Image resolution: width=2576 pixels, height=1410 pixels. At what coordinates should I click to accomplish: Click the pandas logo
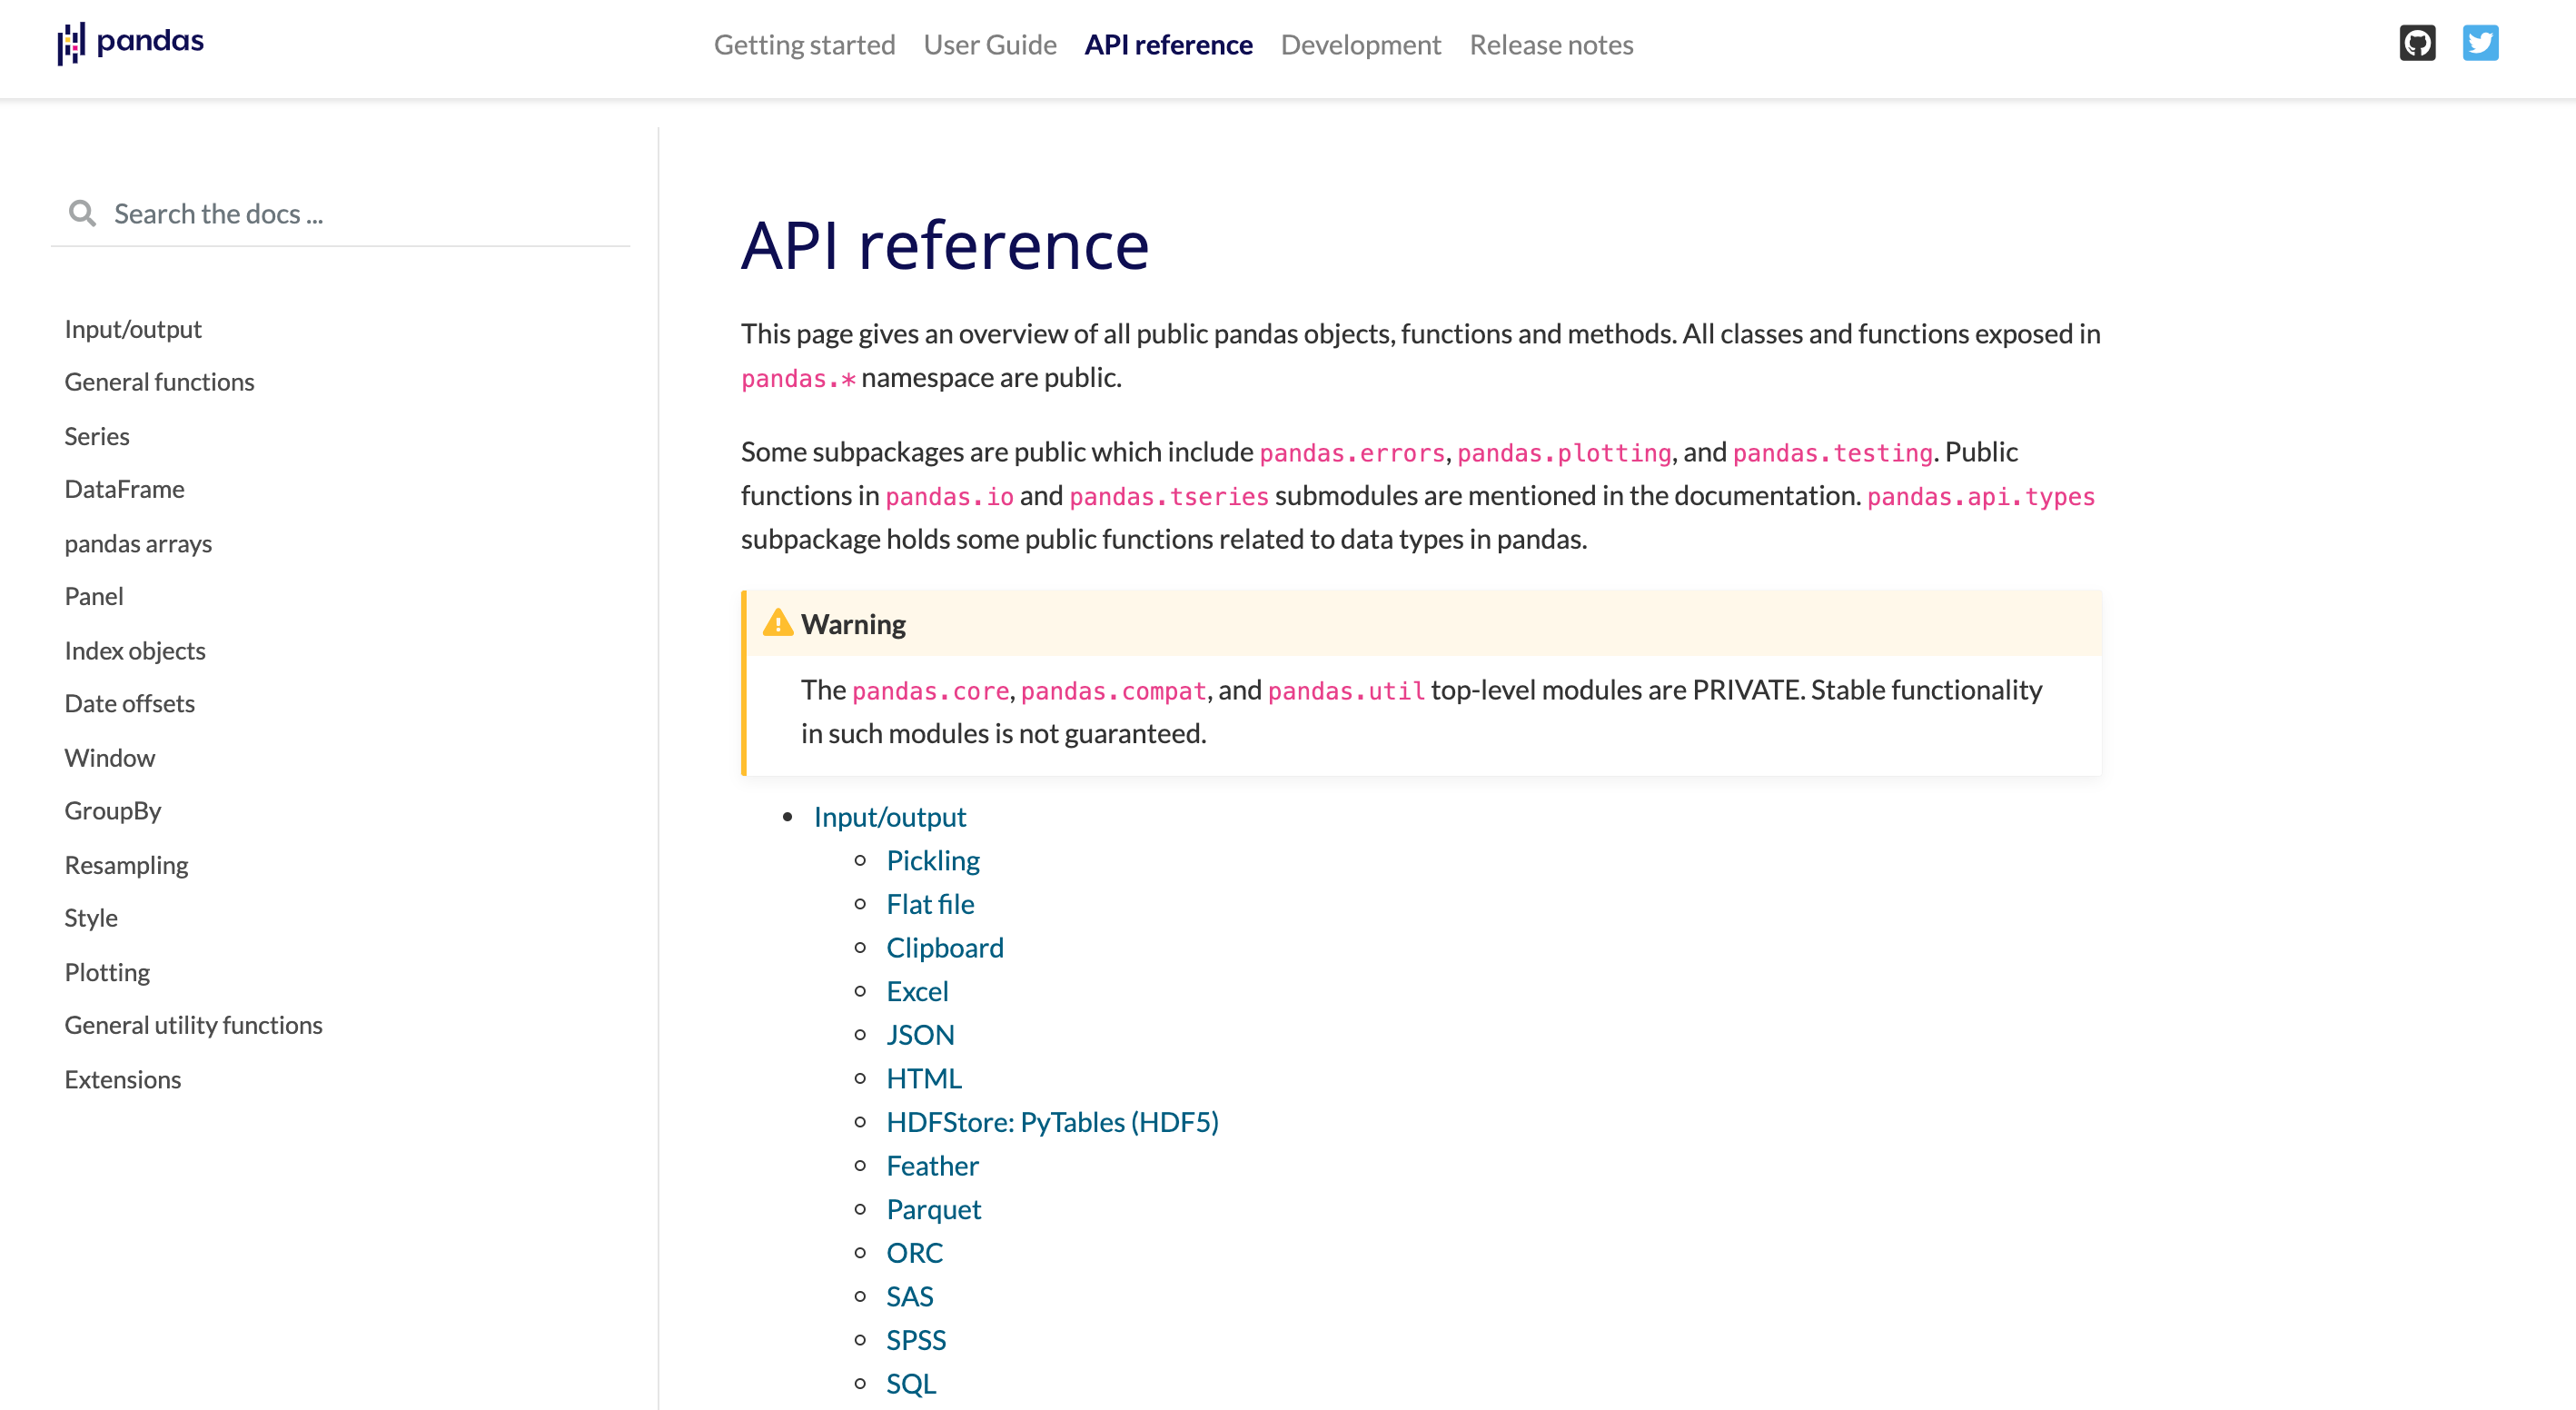coord(131,43)
